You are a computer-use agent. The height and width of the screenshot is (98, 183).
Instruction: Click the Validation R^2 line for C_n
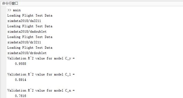click(x=41, y=91)
